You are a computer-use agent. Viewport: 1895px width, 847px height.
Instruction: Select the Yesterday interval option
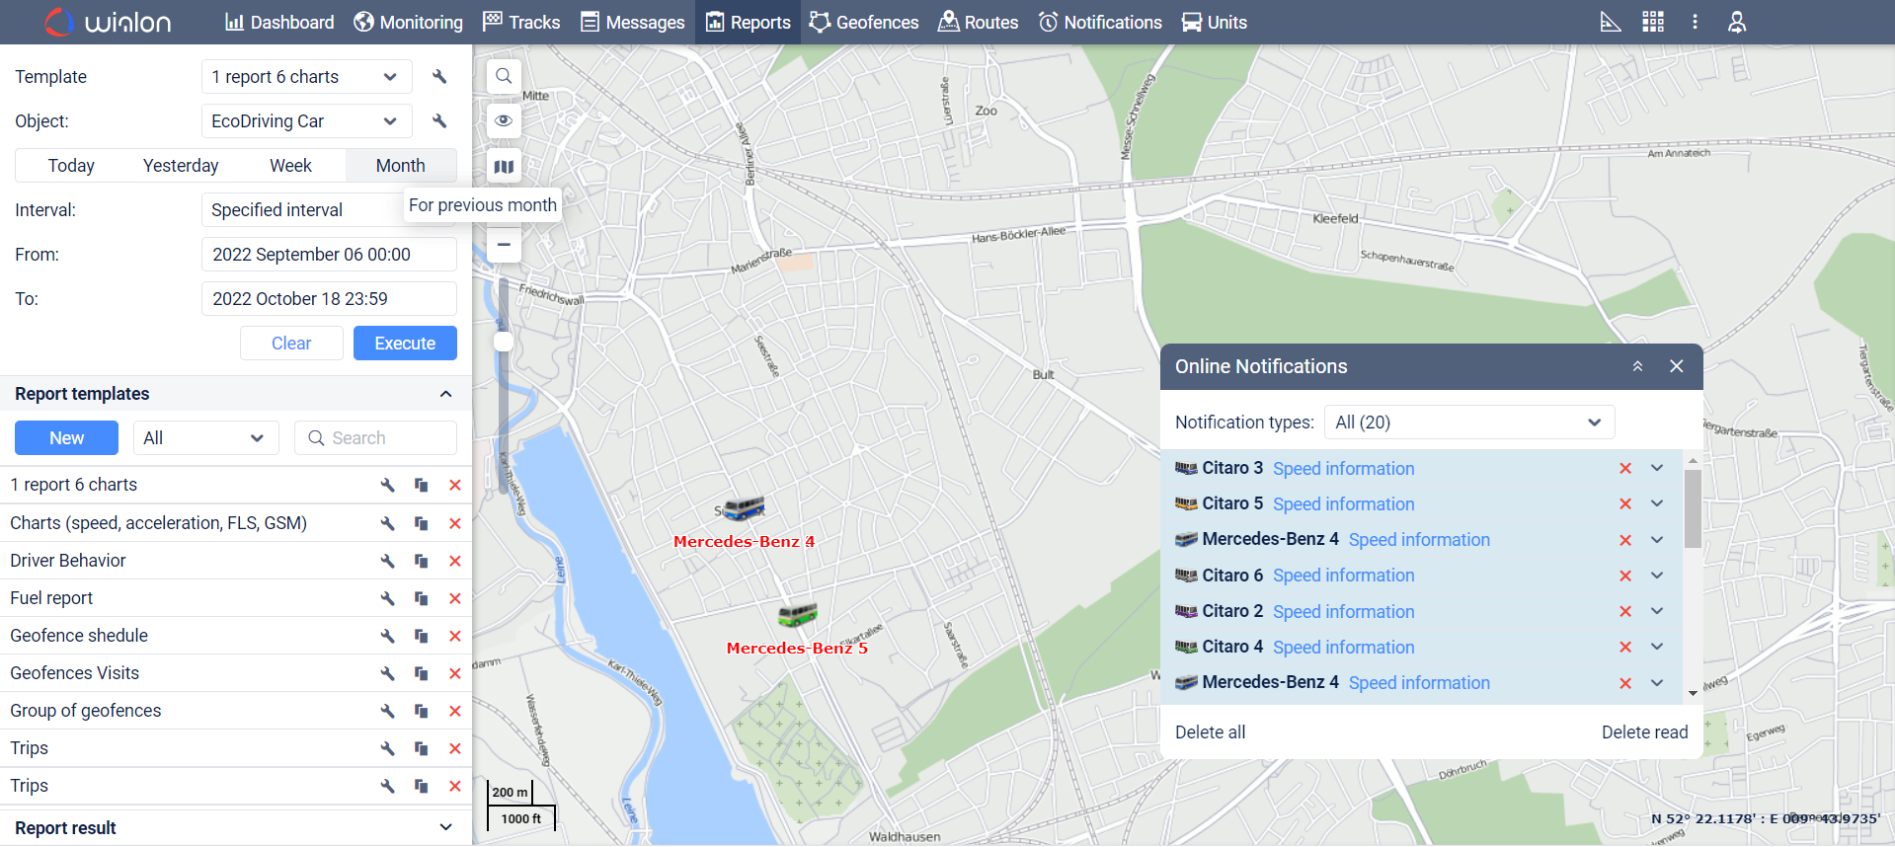(181, 166)
